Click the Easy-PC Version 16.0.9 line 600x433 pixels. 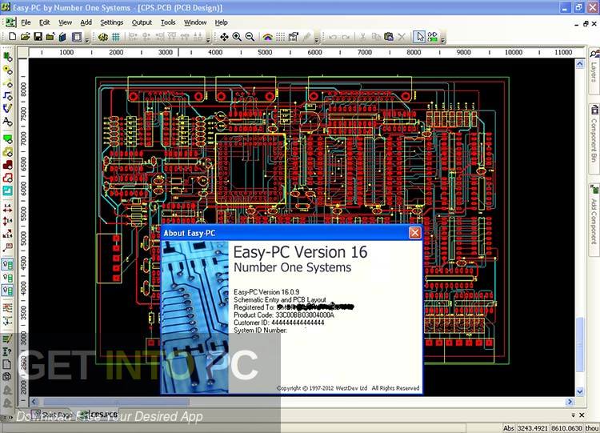coord(266,292)
